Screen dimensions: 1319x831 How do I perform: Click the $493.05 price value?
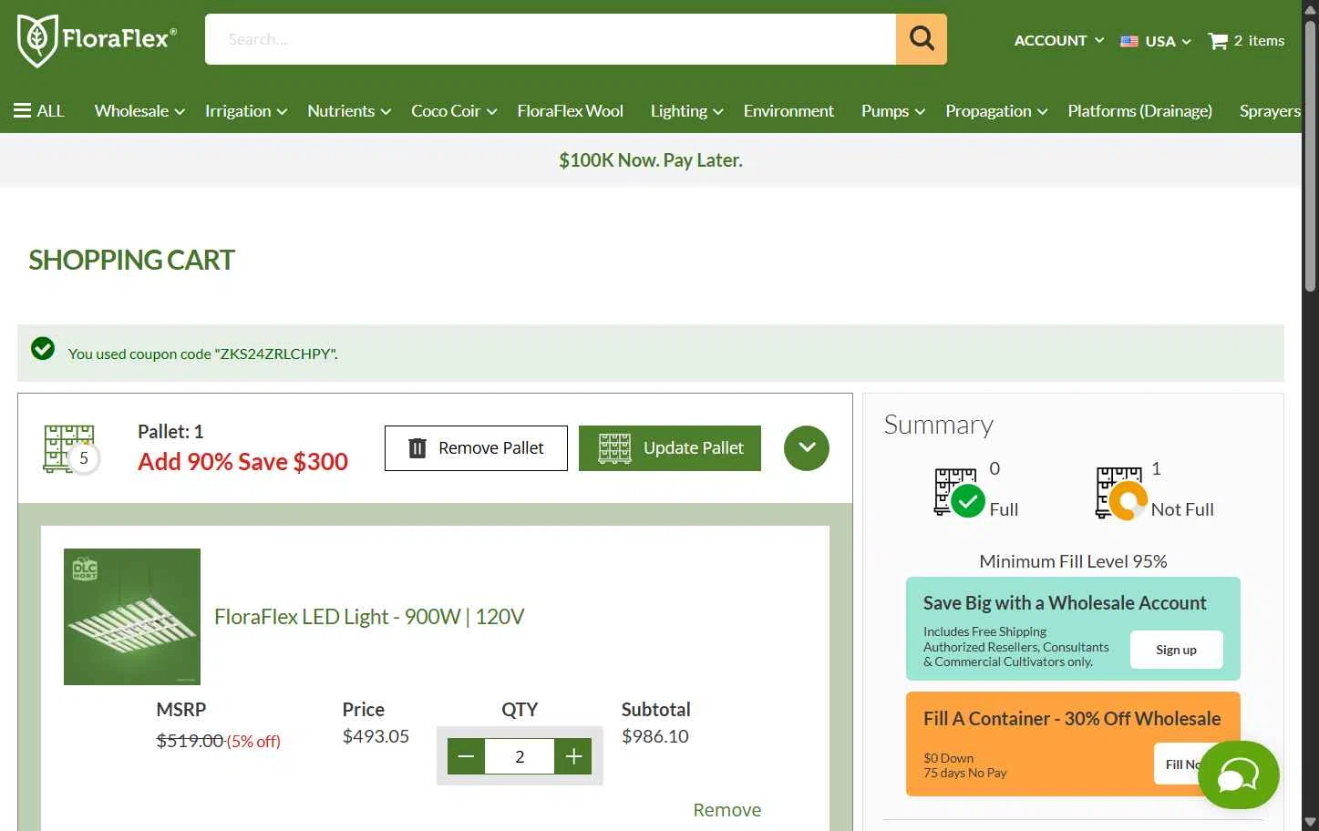[x=376, y=736]
